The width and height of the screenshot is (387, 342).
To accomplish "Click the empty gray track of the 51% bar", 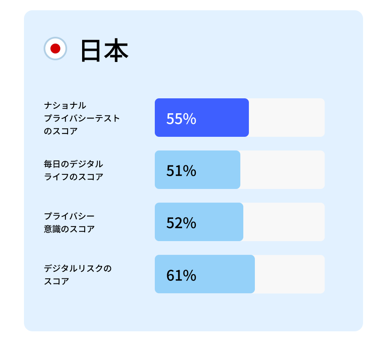I will click(282, 170).
